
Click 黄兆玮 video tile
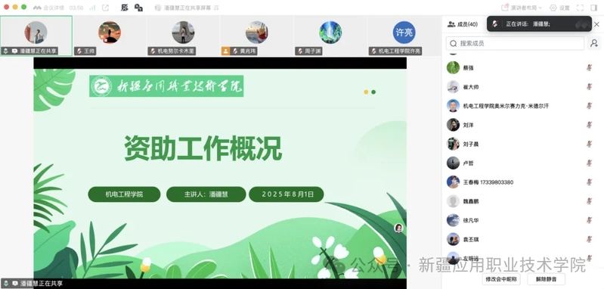256,36
